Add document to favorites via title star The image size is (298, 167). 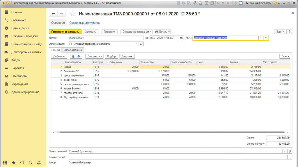(x=73, y=14)
